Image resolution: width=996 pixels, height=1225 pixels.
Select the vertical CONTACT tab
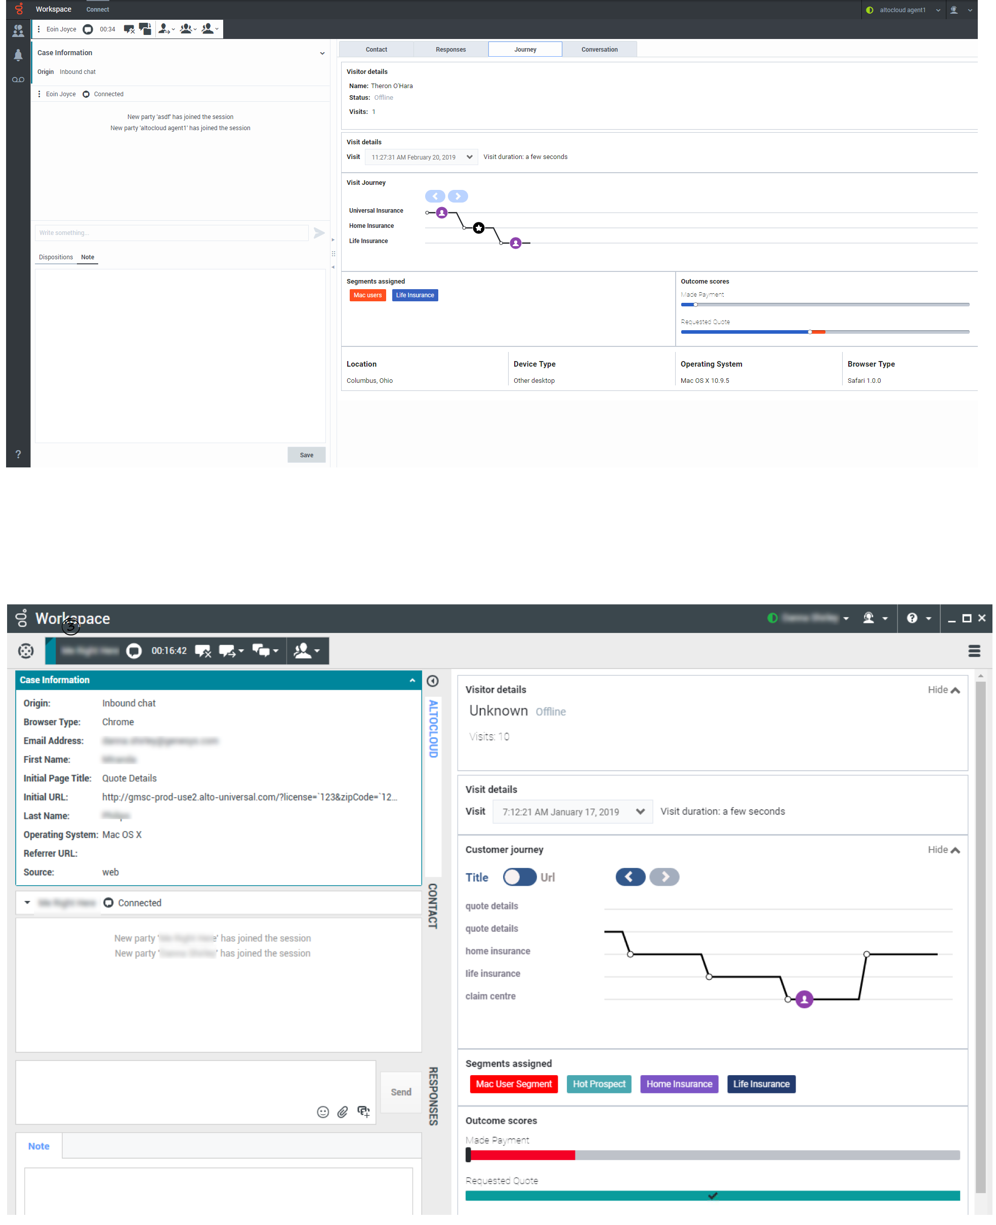[x=433, y=905]
